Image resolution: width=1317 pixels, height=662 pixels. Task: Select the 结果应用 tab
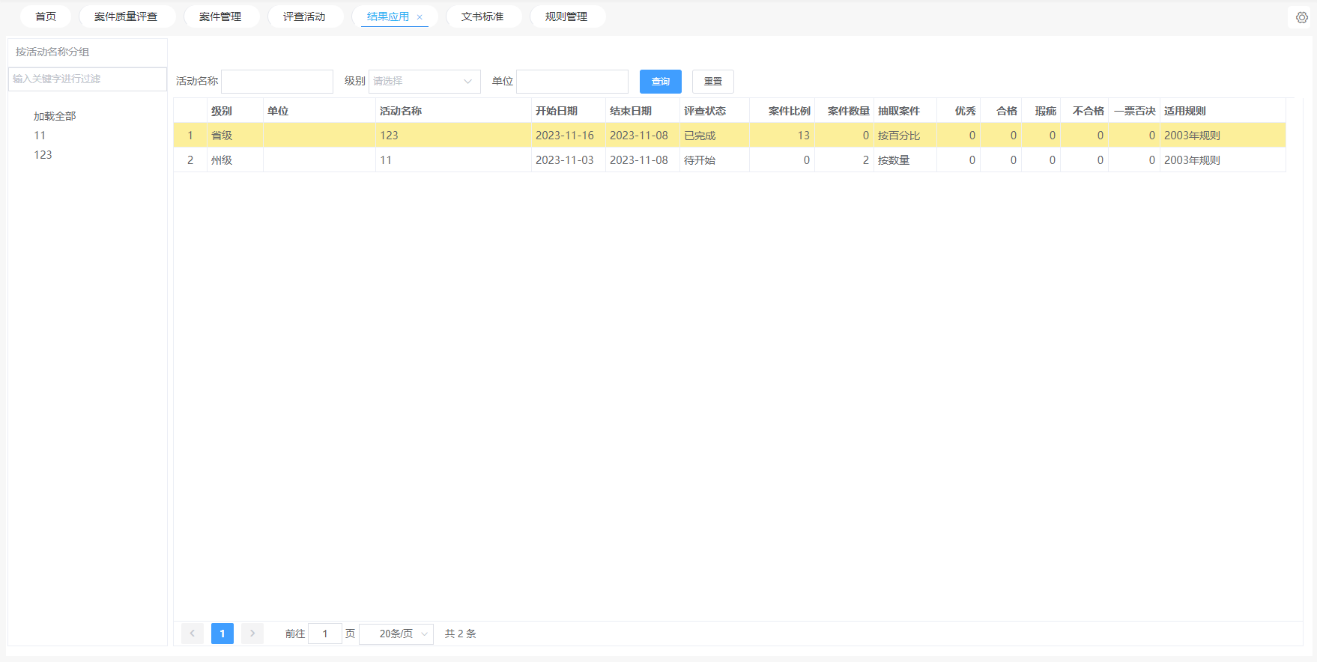(x=388, y=16)
